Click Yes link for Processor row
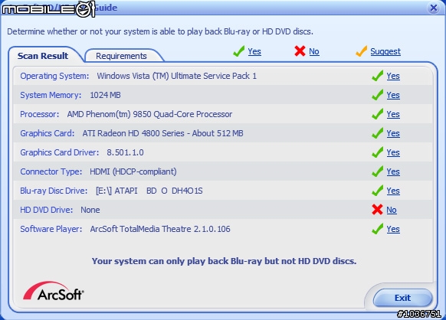Screen dimensions: 446x320 pyautogui.click(x=393, y=114)
